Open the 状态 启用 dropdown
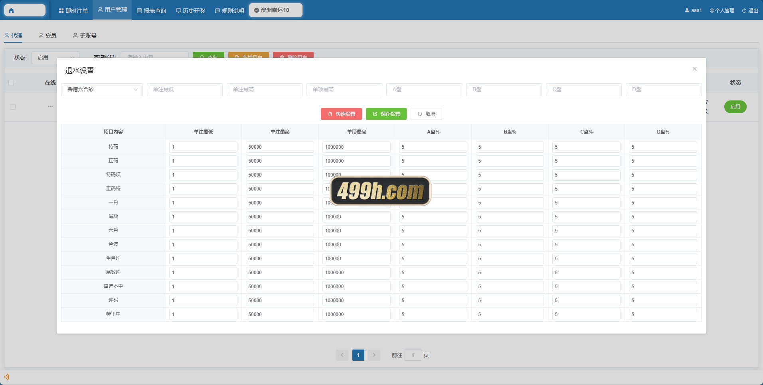Image resolution: width=763 pixels, height=385 pixels. point(55,57)
